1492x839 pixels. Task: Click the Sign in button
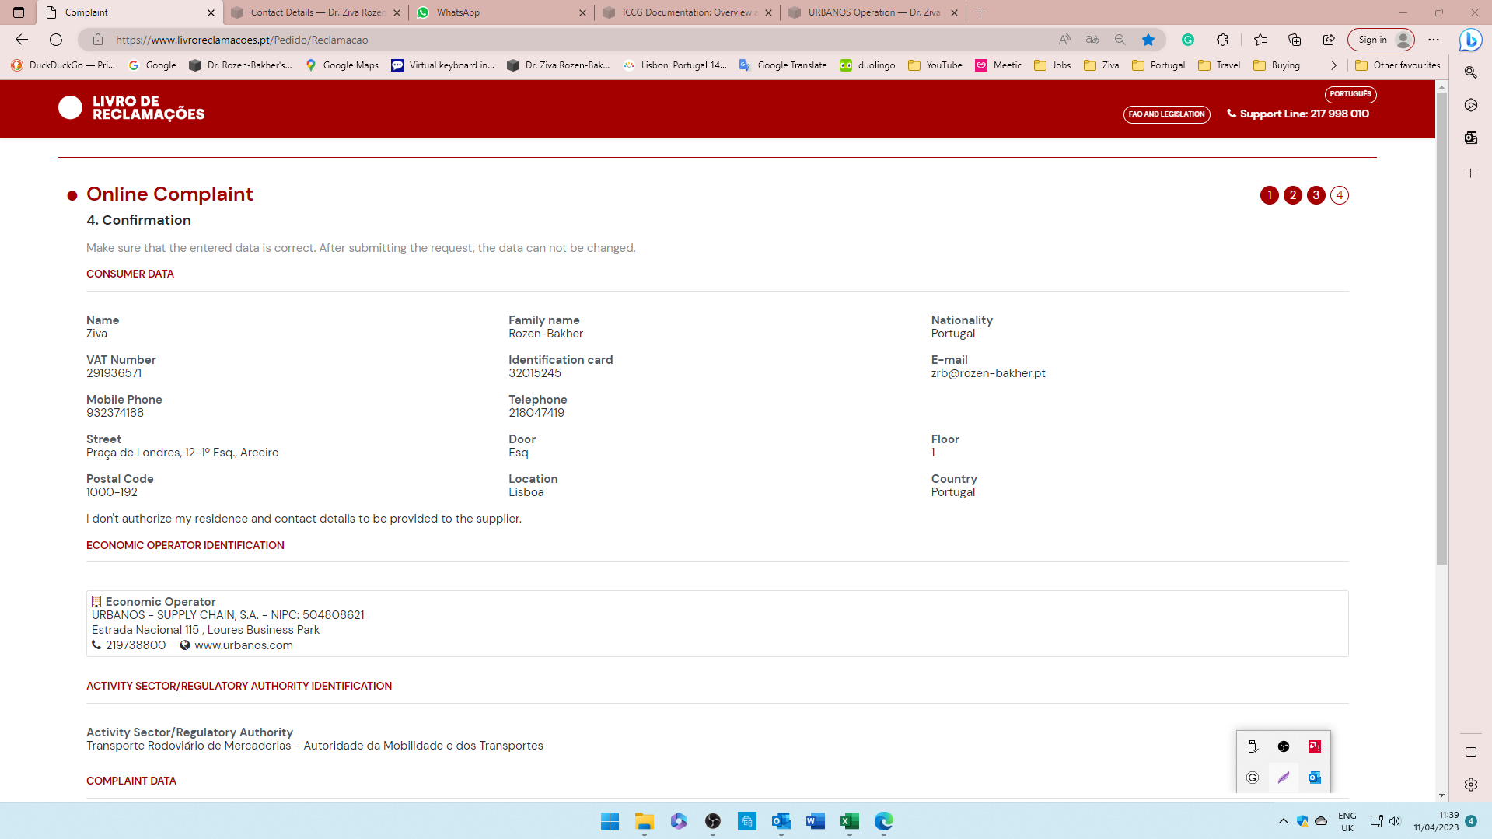pos(1381,40)
